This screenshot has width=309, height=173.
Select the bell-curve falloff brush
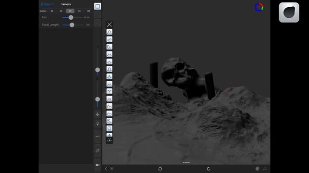point(110,32)
